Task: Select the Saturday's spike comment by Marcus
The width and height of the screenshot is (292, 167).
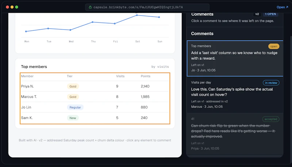Action: pos(235,94)
